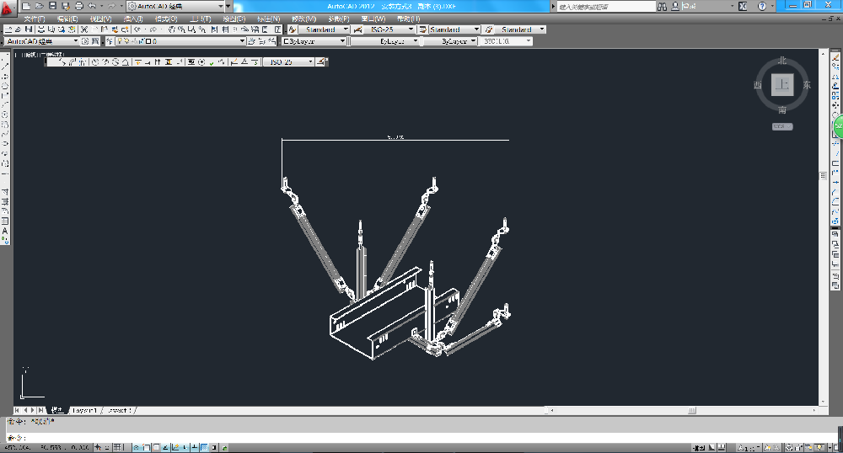The width and height of the screenshot is (843, 453).
Task: Click the Autodesk Exchange X icon
Action: point(741,6)
